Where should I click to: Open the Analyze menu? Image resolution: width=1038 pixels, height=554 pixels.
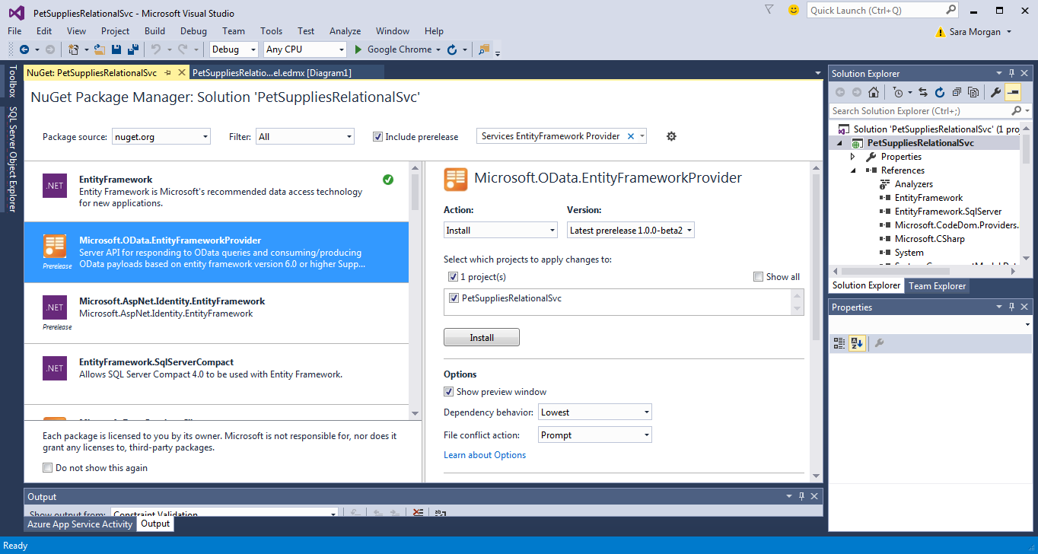345,31
